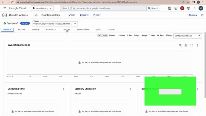Select 4 days time range
206x116 pixels.
(x=144, y=35)
